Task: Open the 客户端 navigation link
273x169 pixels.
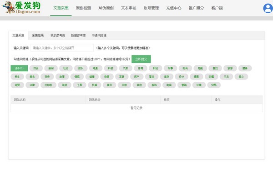Action: coord(217,8)
